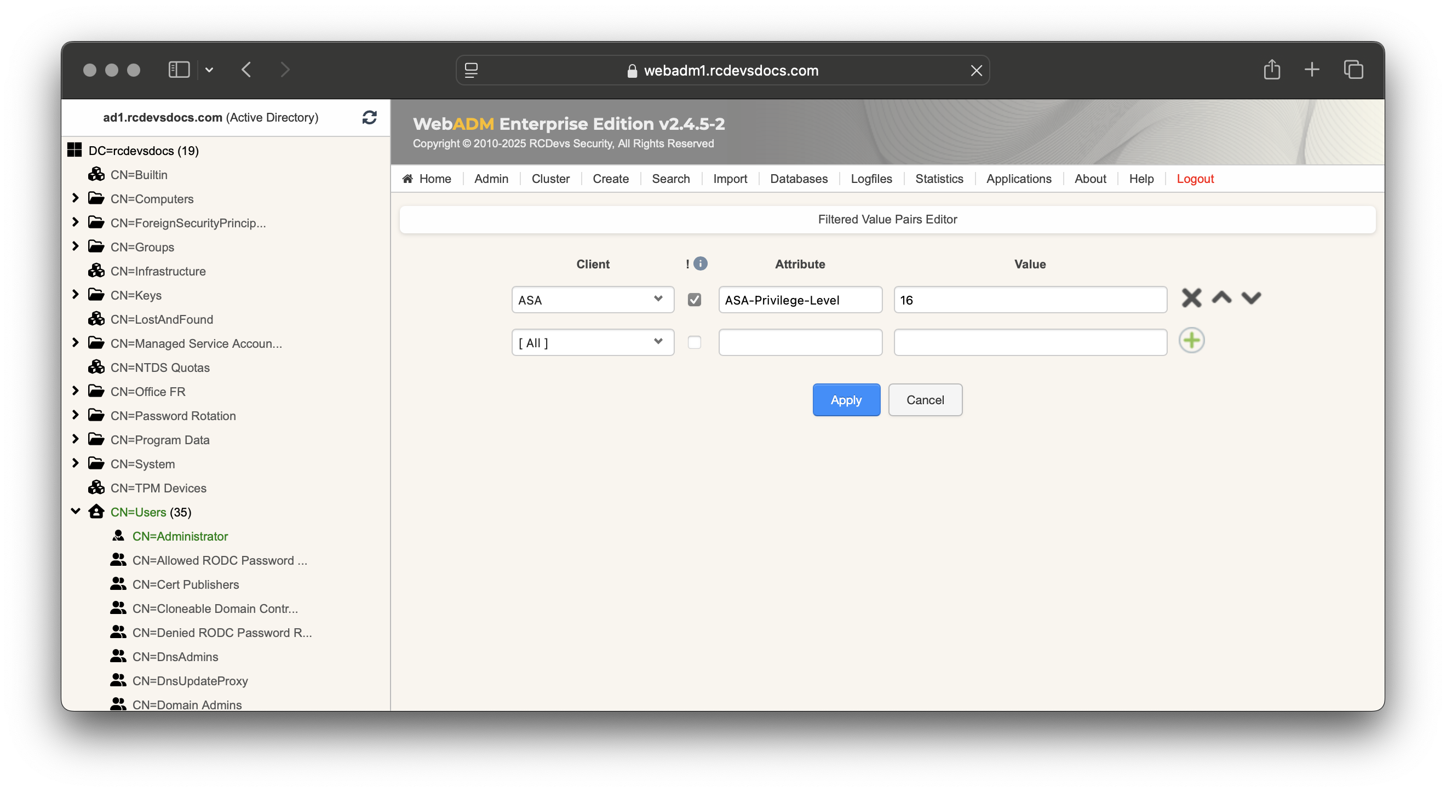
Task: Open the ASA client dropdown
Action: pos(592,300)
